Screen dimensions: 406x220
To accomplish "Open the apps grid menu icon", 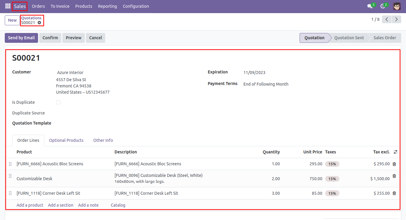I will pos(8,6).
